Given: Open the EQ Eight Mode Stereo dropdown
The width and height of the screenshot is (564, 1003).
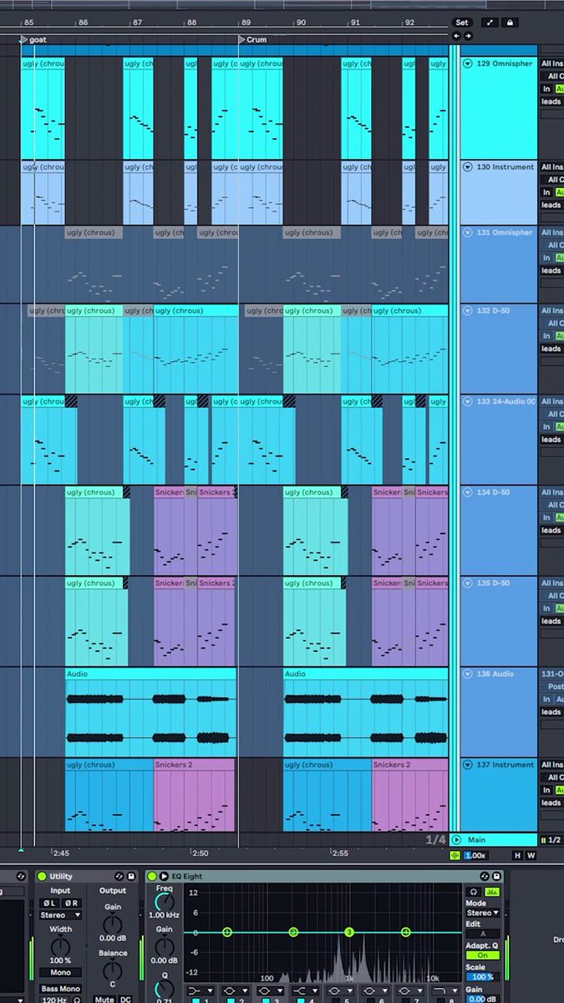Looking at the screenshot, I should coord(482,913).
